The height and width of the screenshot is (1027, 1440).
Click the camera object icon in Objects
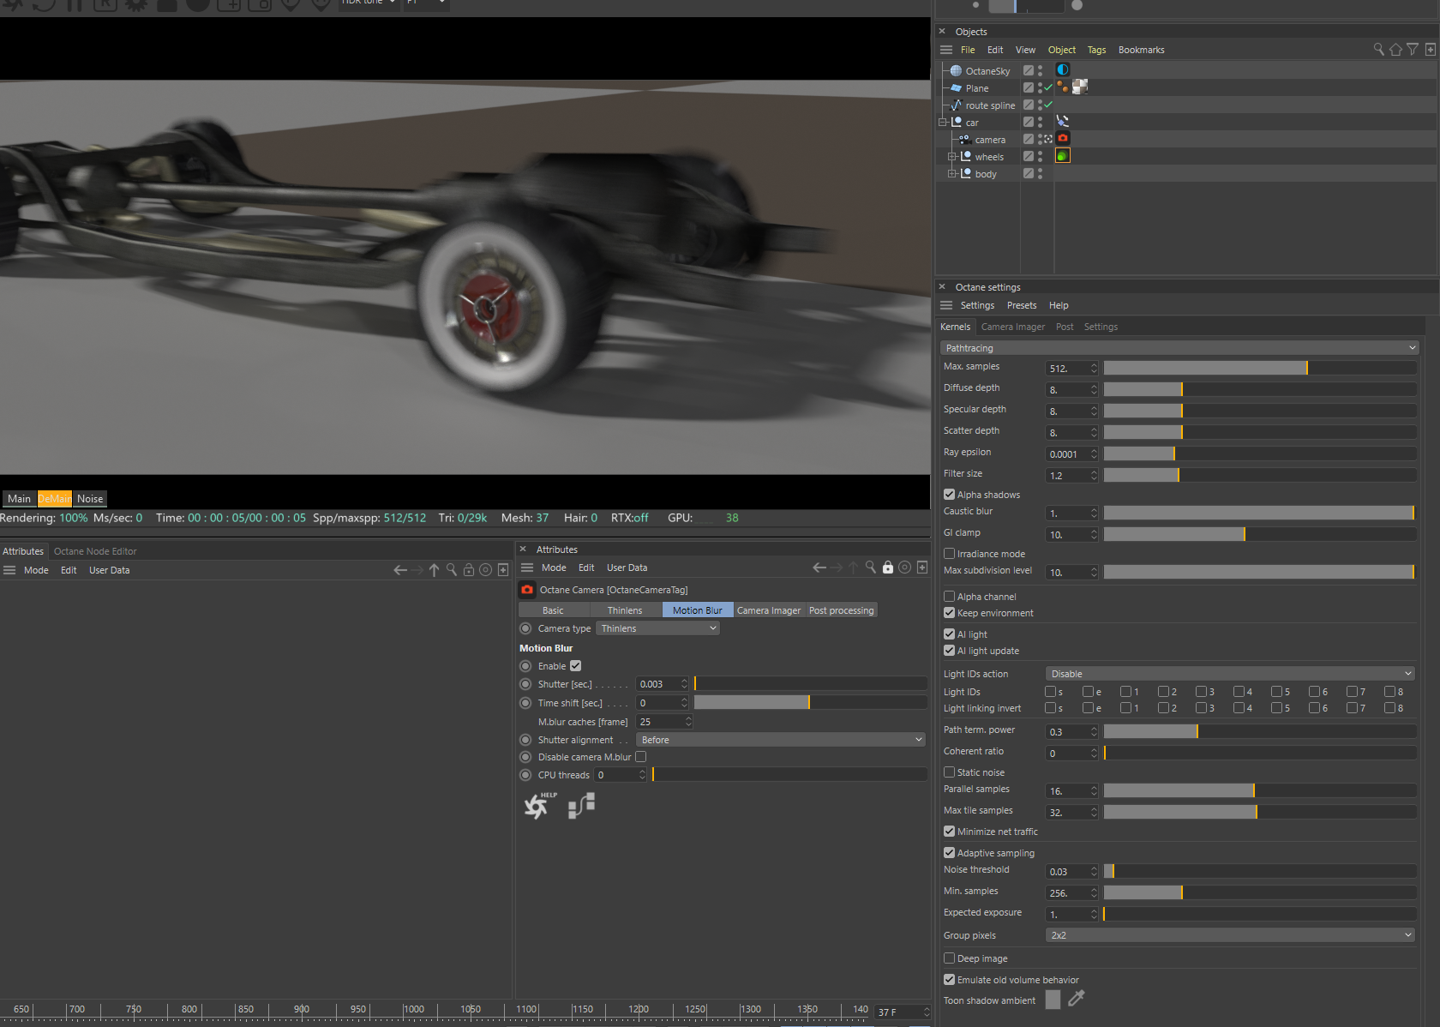(x=964, y=140)
